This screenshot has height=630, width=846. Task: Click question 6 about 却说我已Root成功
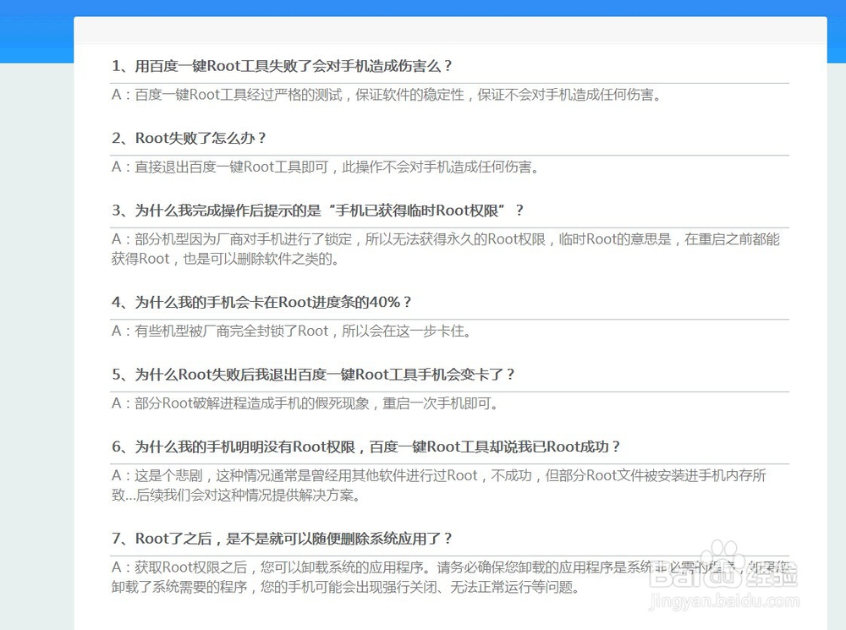pyautogui.click(x=365, y=446)
